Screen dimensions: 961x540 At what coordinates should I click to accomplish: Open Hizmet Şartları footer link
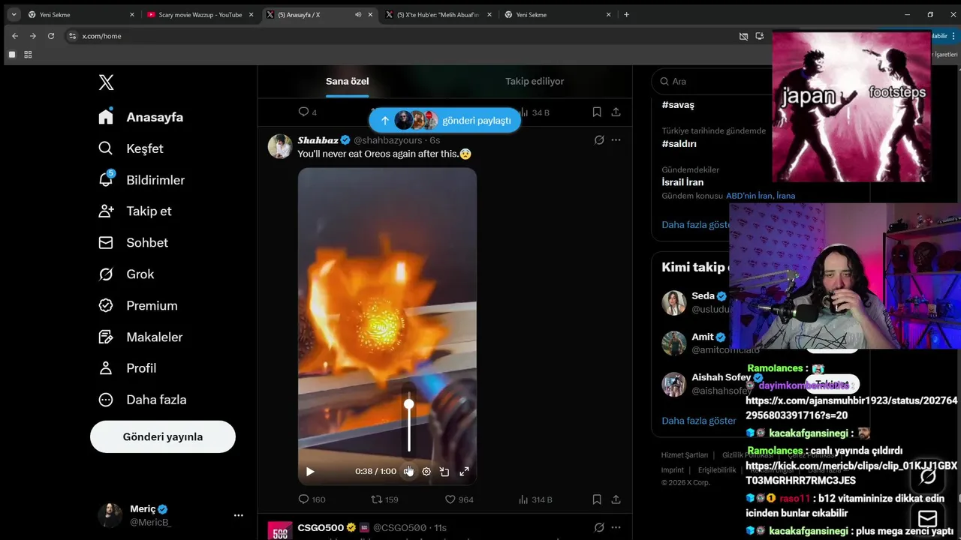[685, 455]
